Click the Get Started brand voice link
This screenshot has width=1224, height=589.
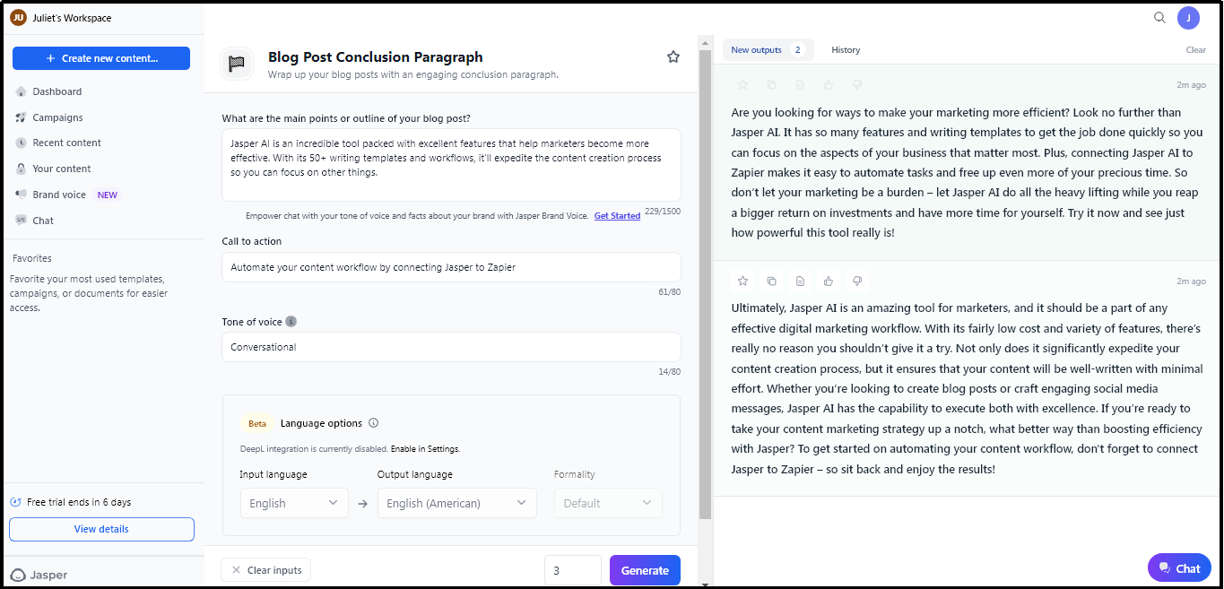[x=617, y=216]
